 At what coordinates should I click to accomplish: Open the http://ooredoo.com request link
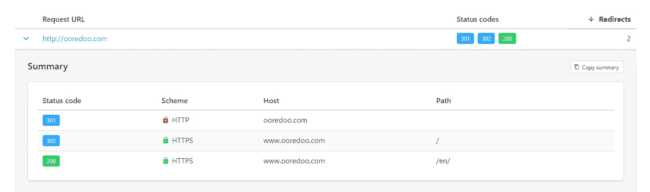75,39
